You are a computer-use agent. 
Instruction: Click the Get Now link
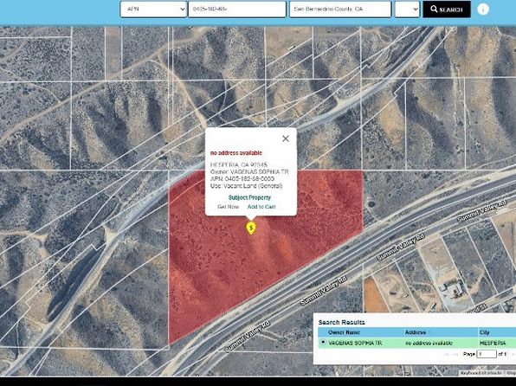pos(228,207)
